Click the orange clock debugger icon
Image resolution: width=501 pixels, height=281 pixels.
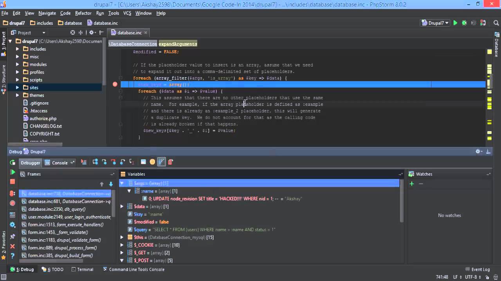click(x=152, y=162)
